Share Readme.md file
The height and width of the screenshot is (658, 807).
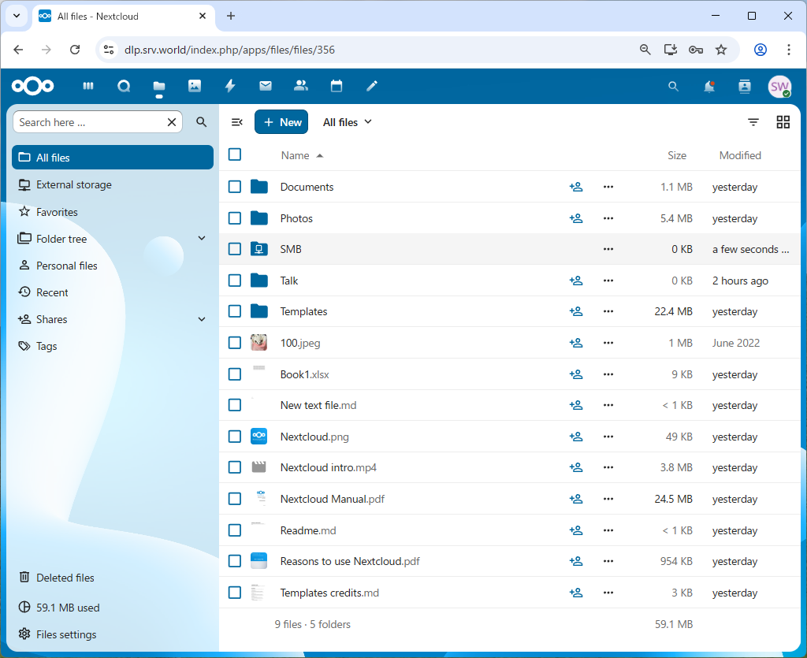576,530
